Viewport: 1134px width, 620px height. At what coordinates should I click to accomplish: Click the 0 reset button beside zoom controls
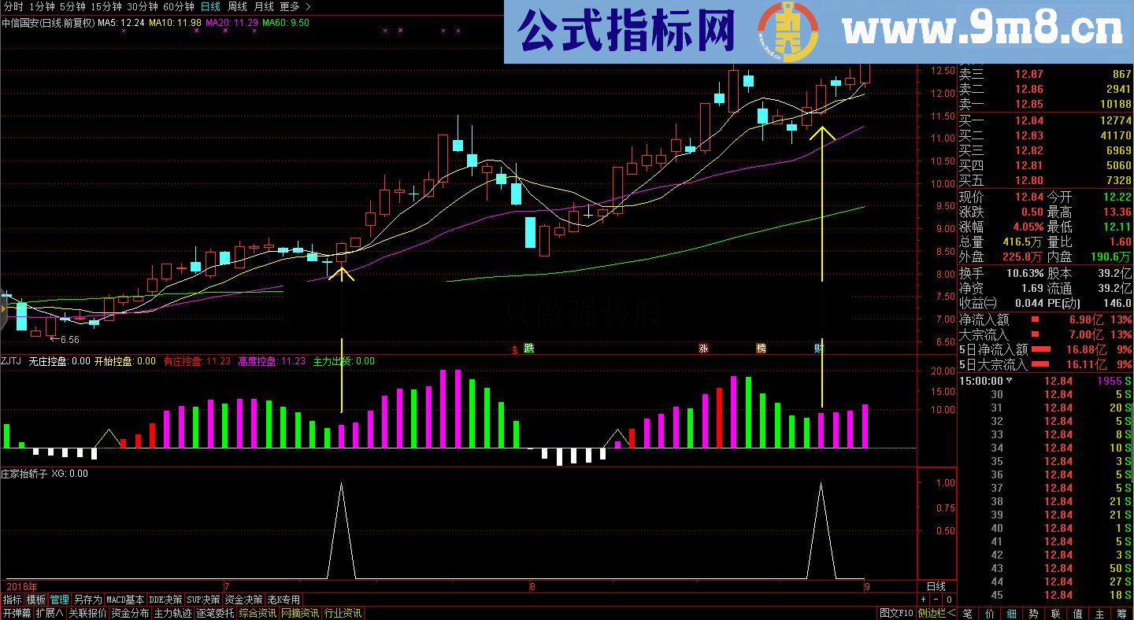(950, 600)
